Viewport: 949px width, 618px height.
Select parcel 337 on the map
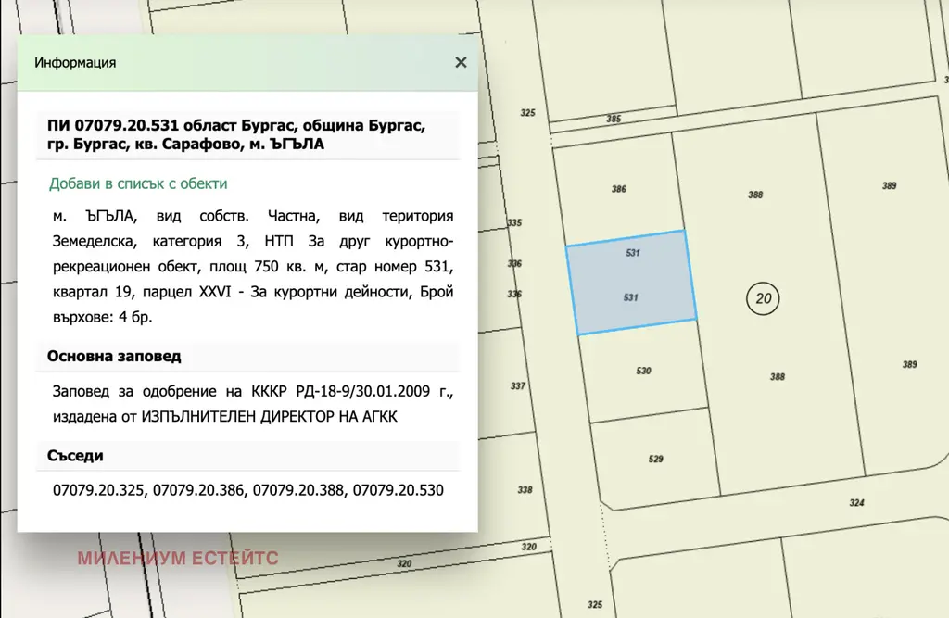518,386
